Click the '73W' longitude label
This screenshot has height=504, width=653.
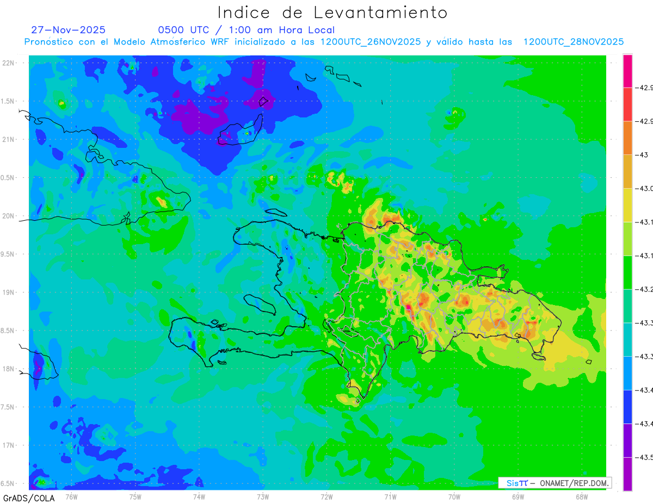[x=262, y=496]
